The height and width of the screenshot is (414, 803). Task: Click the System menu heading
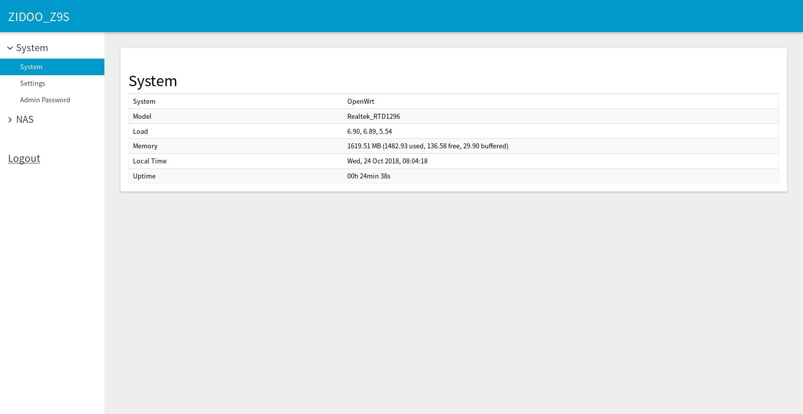(x=32, y=48)
